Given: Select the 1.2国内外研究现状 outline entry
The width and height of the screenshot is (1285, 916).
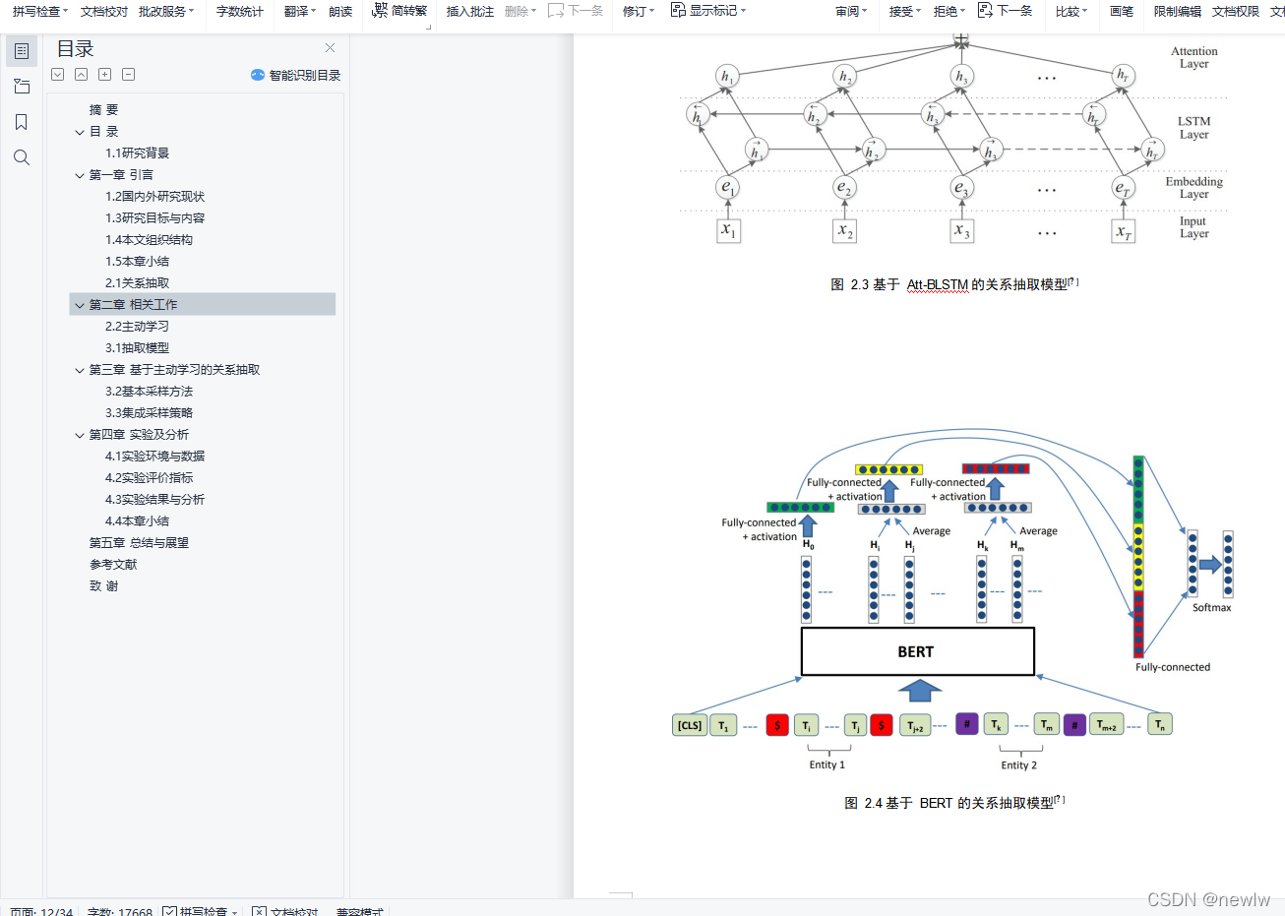Looking at the screenshot, I should tap(155, 197).
